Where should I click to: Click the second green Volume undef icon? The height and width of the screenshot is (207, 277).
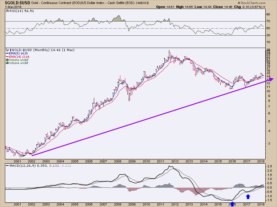tap(7, 63)
